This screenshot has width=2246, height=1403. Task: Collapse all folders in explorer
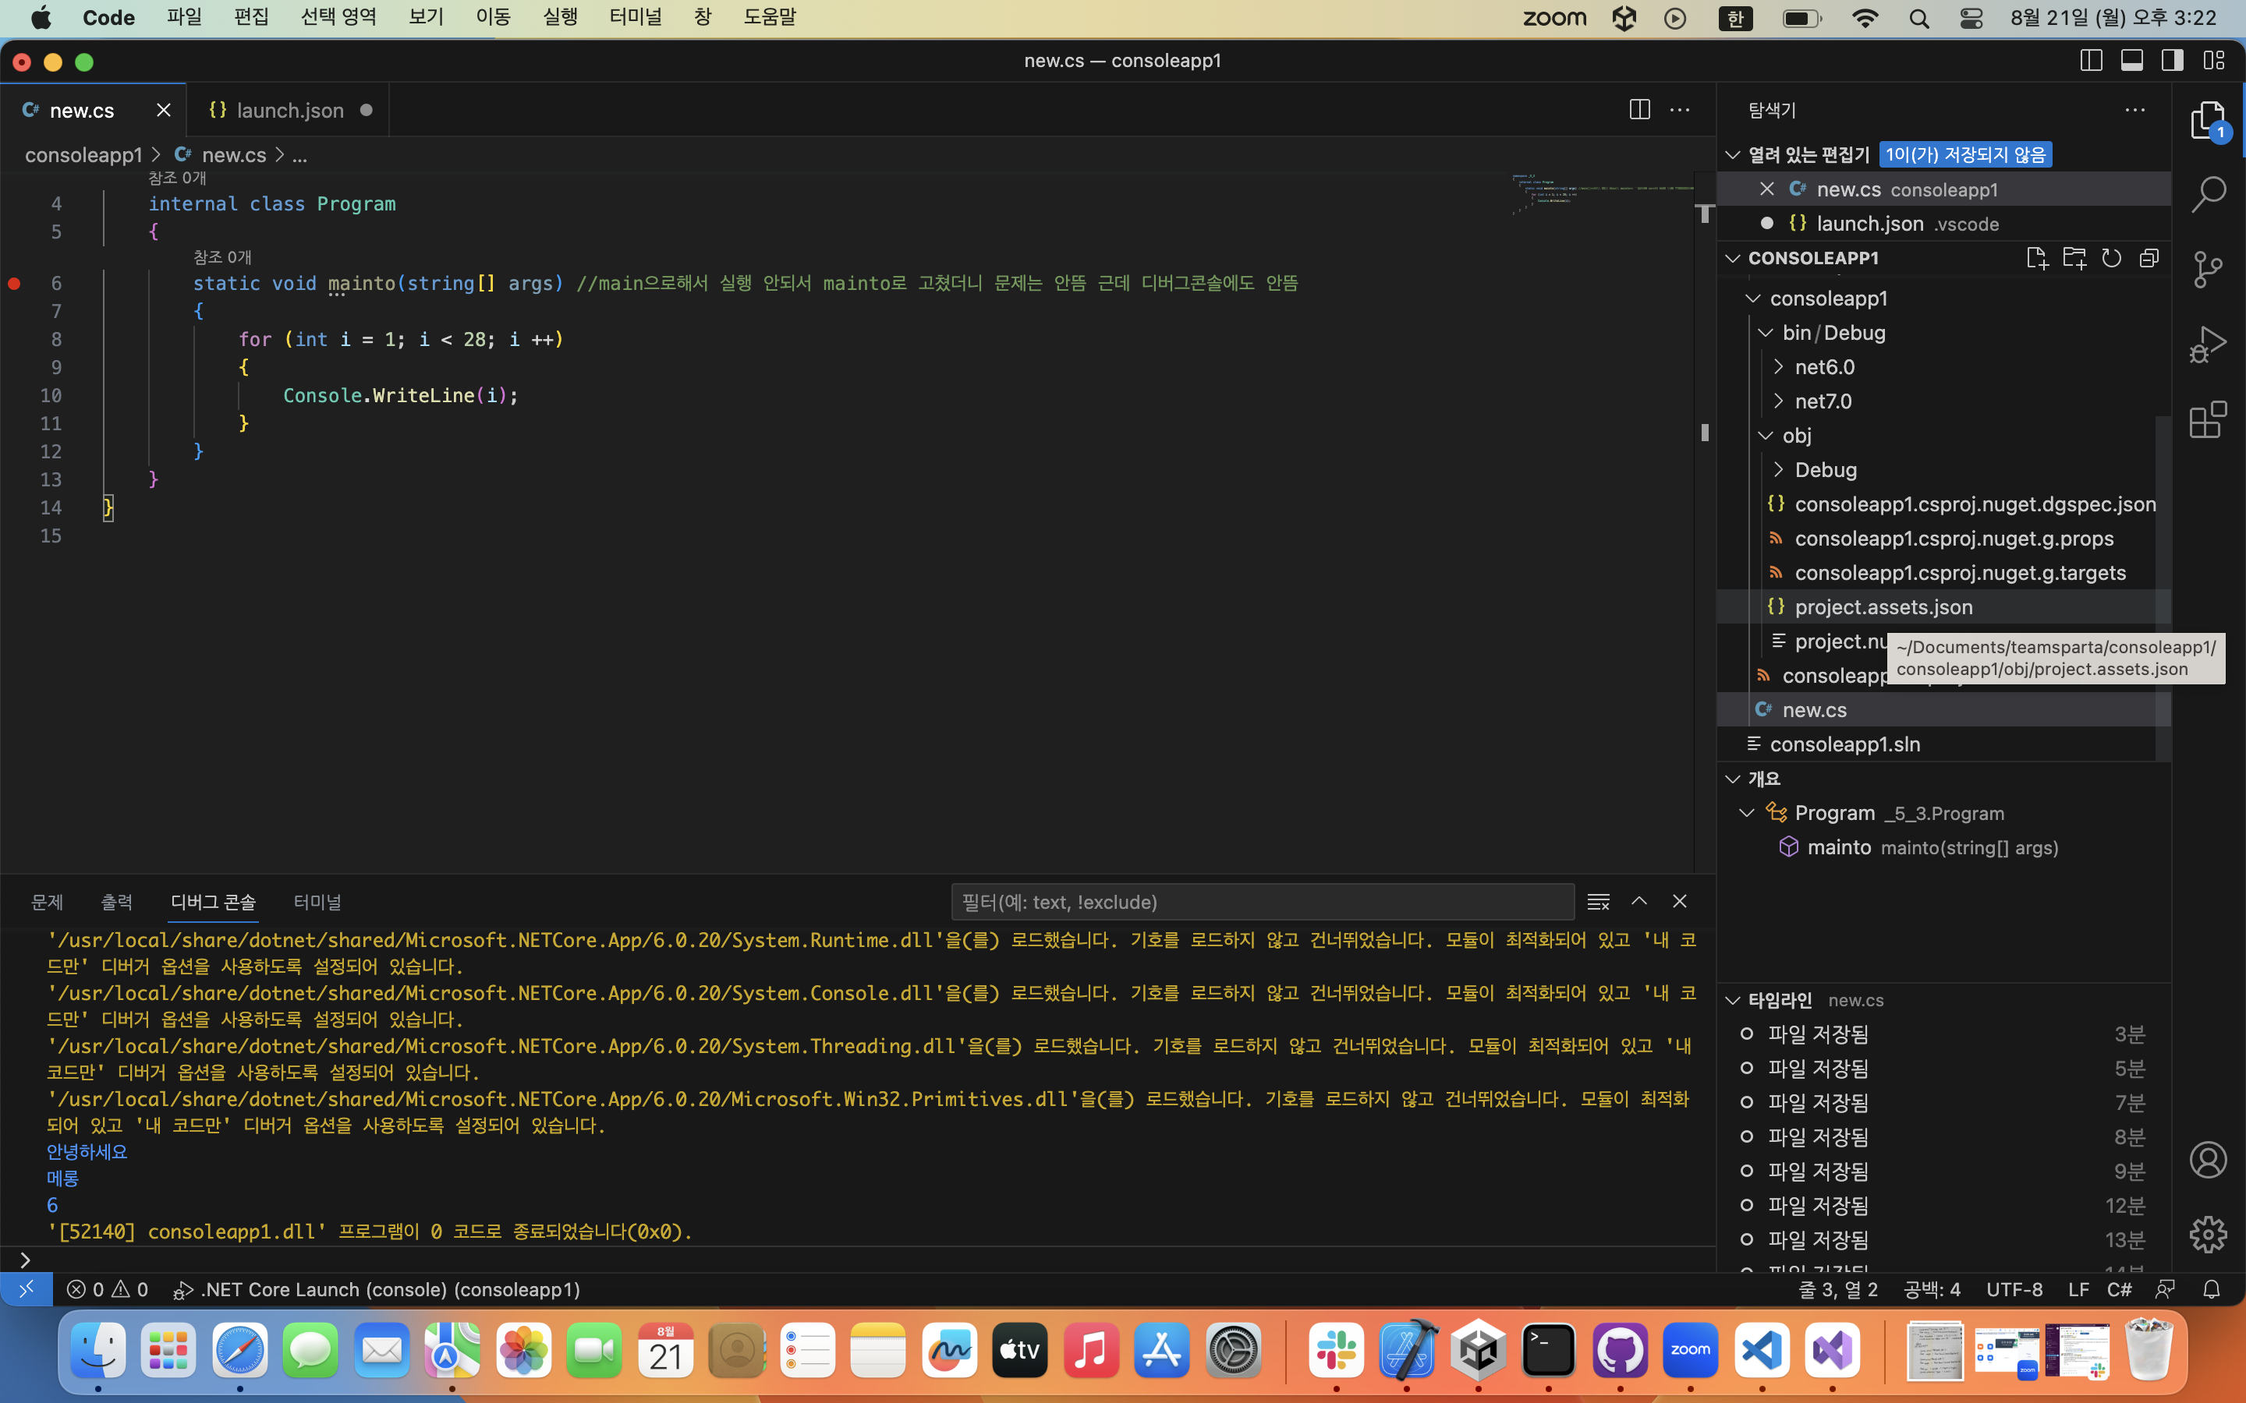pyautogui.click(x=2149, y=258)
